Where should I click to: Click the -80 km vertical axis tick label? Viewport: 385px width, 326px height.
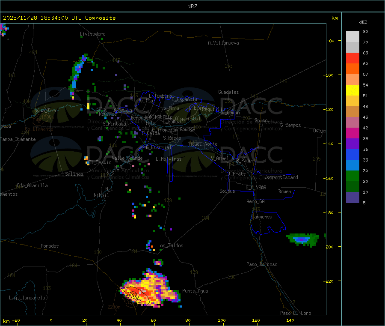330,41
